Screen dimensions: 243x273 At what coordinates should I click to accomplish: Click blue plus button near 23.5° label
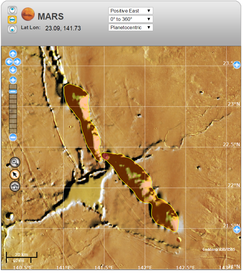[x=237, y=65]
